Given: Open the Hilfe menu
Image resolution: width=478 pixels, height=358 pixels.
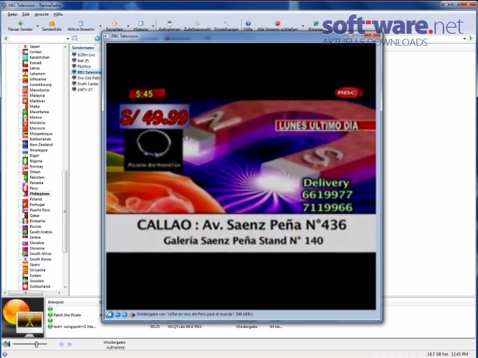Looking at the screenshot, I should point(58,14).
